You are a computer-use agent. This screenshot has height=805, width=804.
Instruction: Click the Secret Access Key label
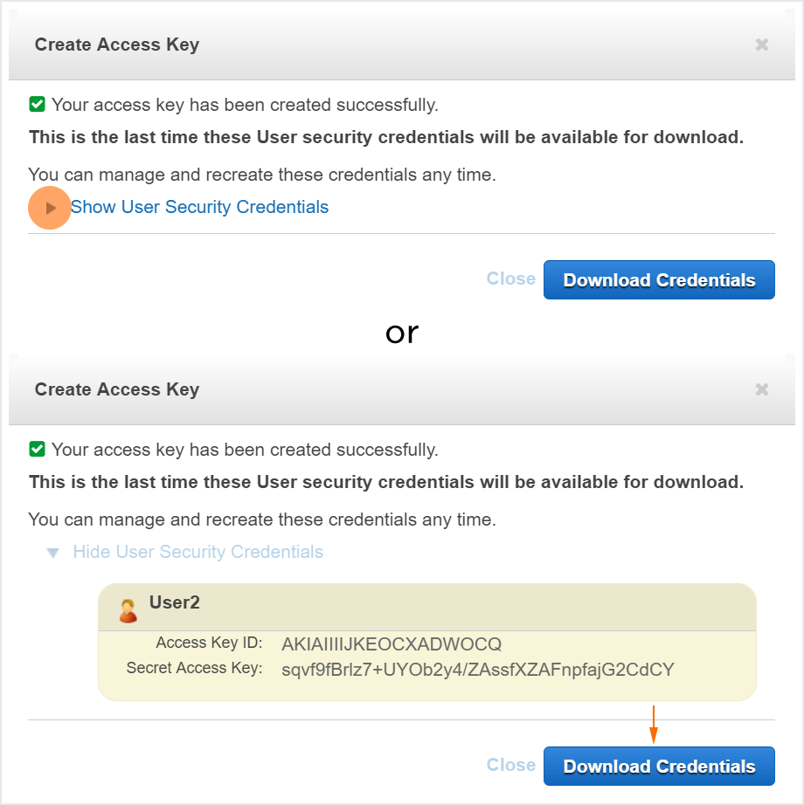pos(194,668)
